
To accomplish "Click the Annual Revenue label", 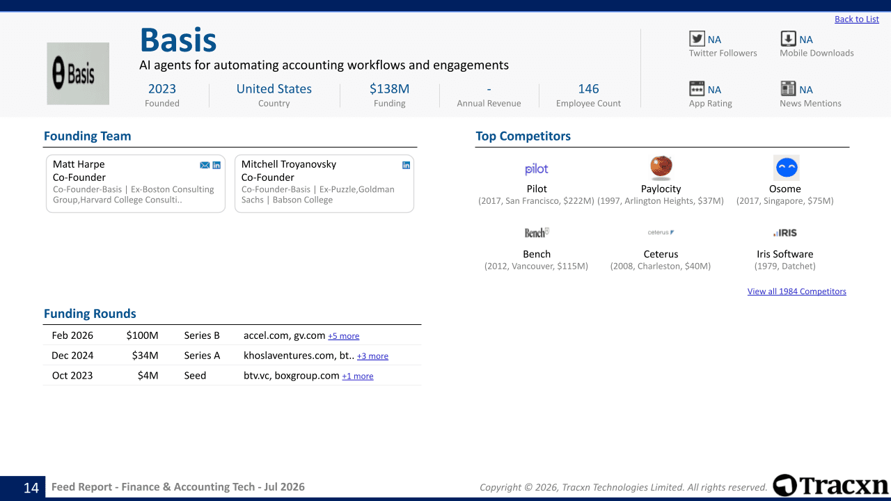I will coord(489,104).
